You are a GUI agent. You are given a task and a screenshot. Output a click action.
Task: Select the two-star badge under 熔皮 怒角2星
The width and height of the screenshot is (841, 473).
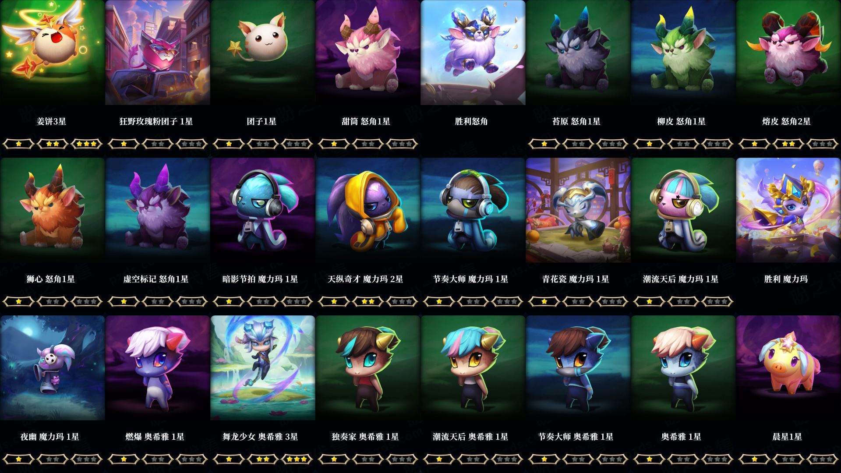(788, 144)
